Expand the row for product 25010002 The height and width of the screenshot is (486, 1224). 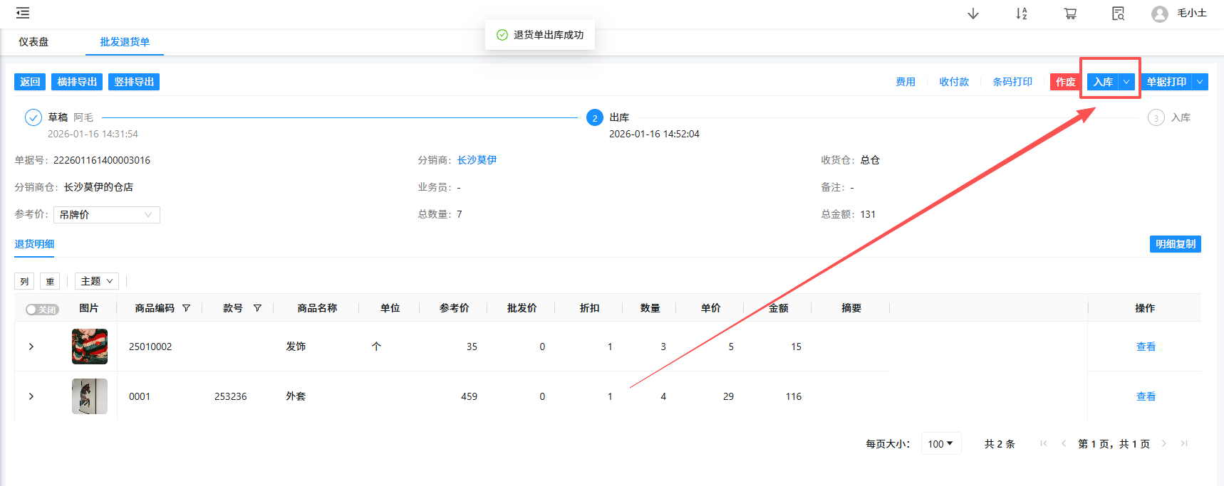pyautogui.click(x=31, y=347)
